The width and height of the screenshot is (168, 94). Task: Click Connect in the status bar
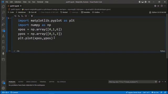14,92
